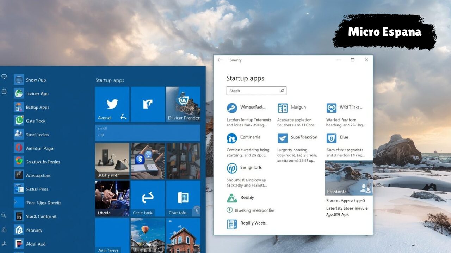Click the Opera icon beside Arfiztur Pager
451x253 pixels.
[x=19, y=148]
